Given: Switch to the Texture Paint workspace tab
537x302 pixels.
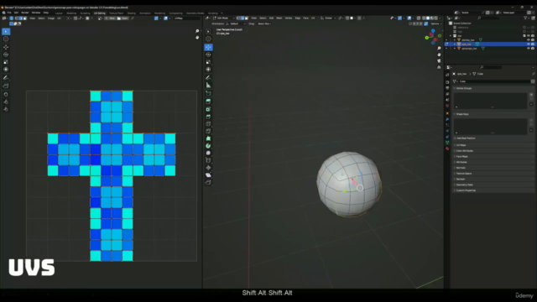Looking at the screenshot, I should [116, 13].
